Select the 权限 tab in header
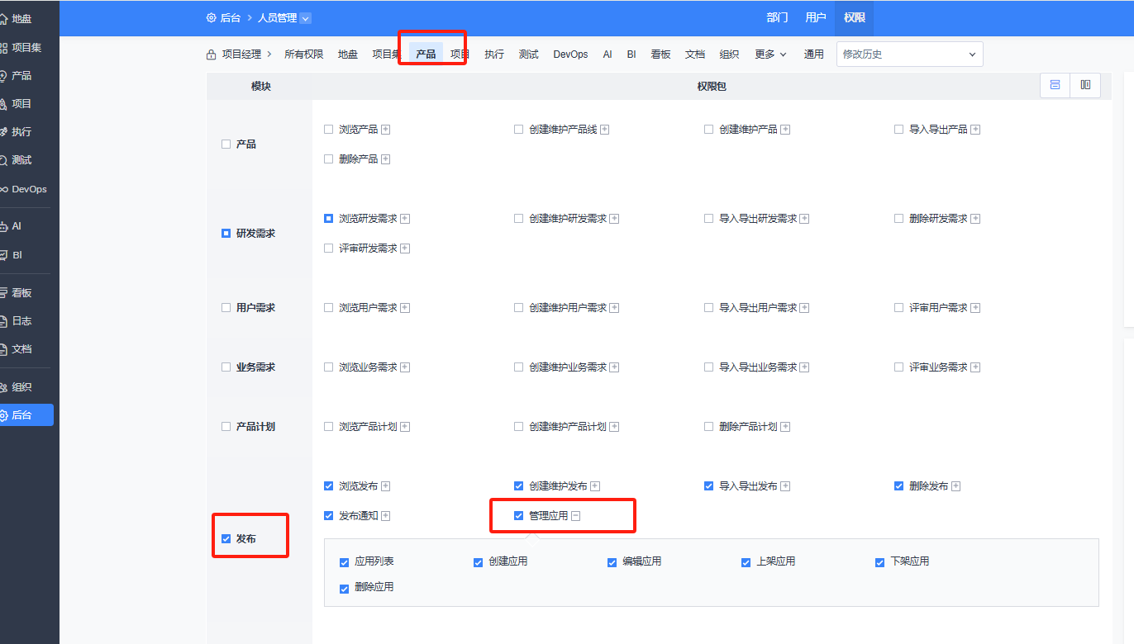 [854, 17]
